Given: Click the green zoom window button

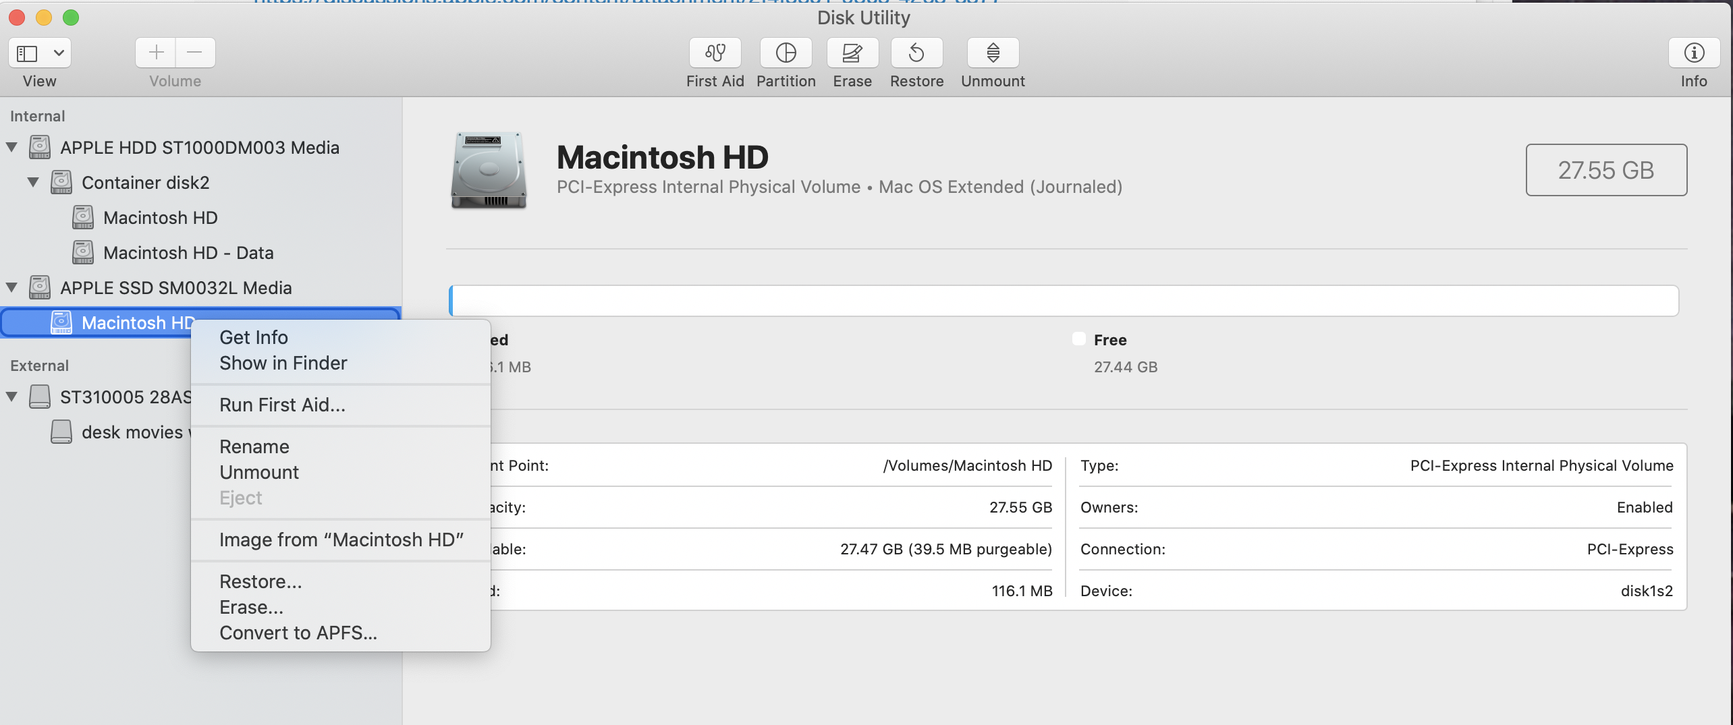Looking at the screenshot, I should (71, 18).
